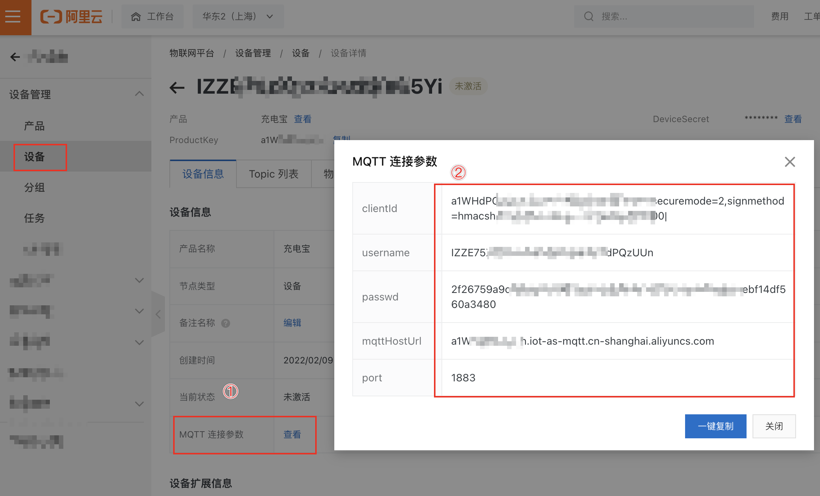Click the Alibaba Cloud logo
820x496 pixels.
coord(71,17)
